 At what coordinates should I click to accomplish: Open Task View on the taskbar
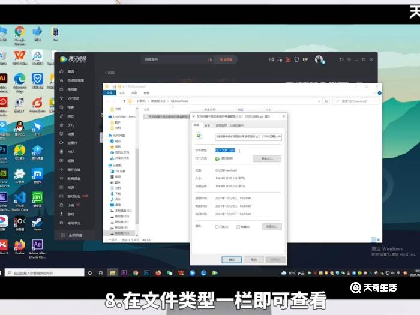pos(101,273)
